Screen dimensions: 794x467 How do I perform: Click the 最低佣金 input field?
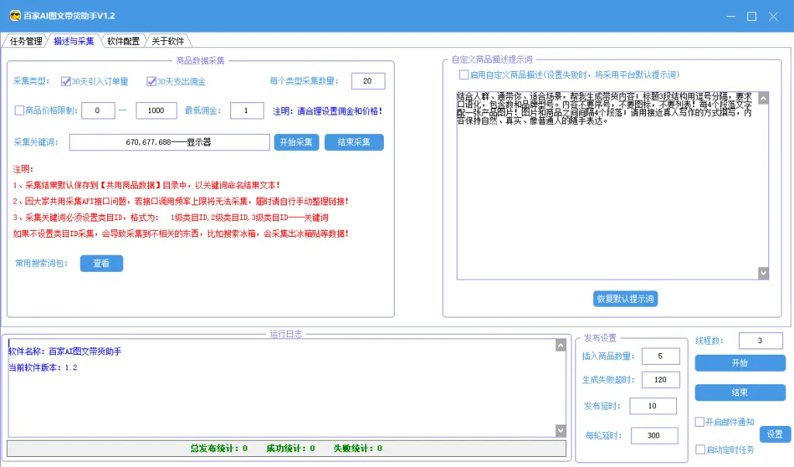pos(247,110)
